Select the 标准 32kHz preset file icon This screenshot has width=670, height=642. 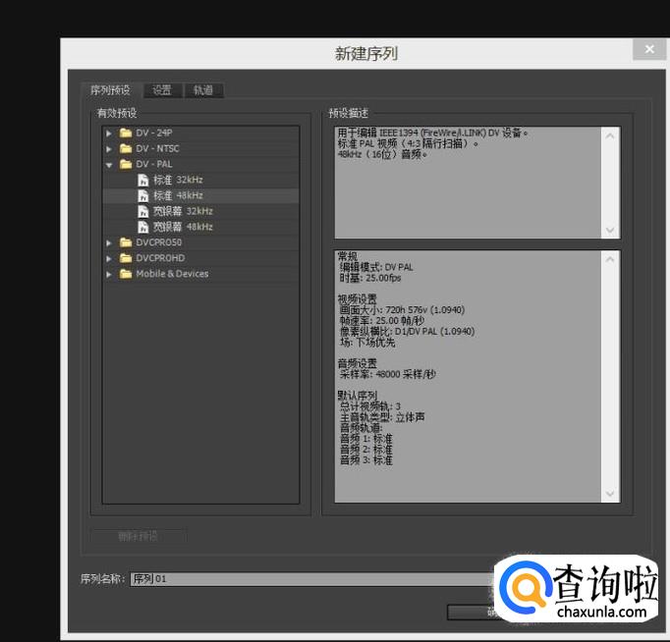point(143,180)
